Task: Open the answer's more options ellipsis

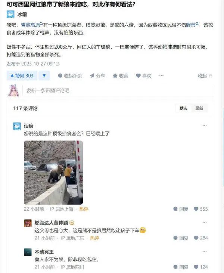Action: pyautogui.click(x=161, y=75)
